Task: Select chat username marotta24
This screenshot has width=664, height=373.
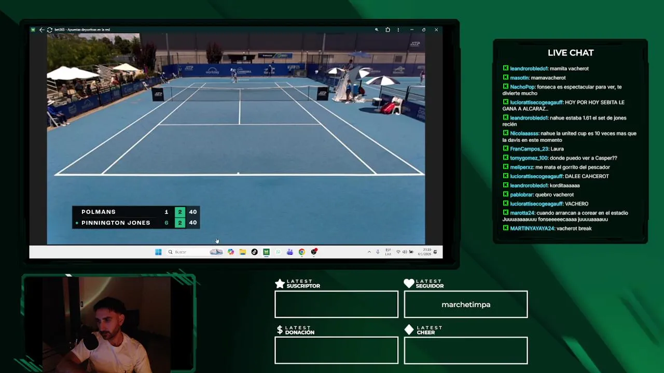Action: click(522, 213)
